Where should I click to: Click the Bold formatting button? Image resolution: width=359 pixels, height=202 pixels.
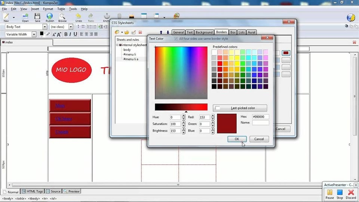[66, 34]
